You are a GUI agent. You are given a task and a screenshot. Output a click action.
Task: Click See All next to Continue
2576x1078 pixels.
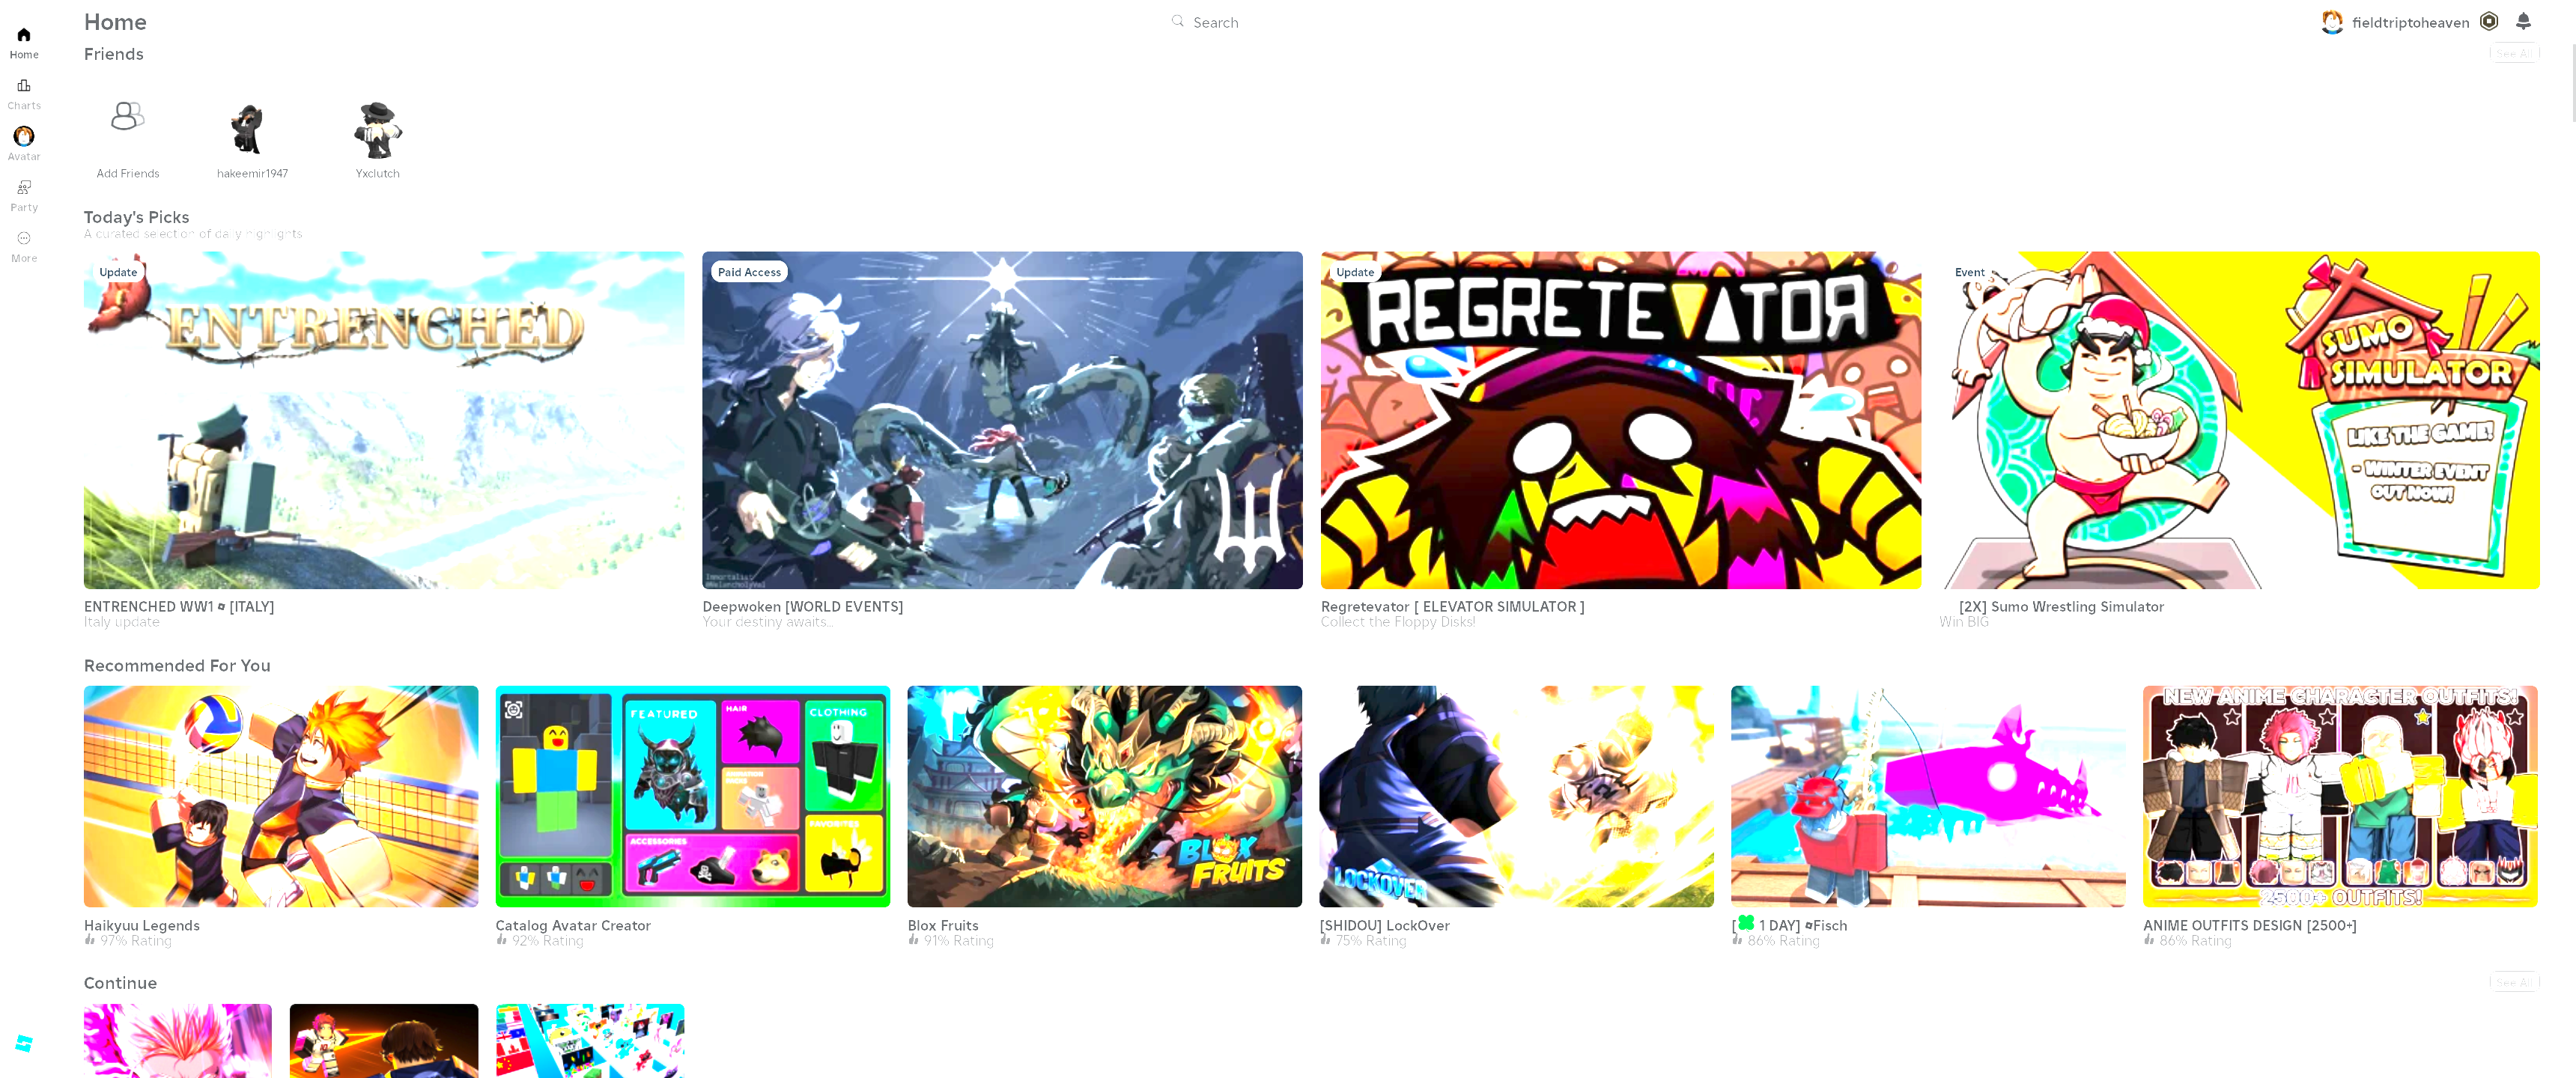tap(2514, 982)
